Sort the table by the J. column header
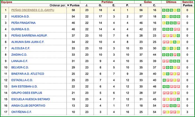Viewport: 195px width, 117px height. (x=87, y=5)
